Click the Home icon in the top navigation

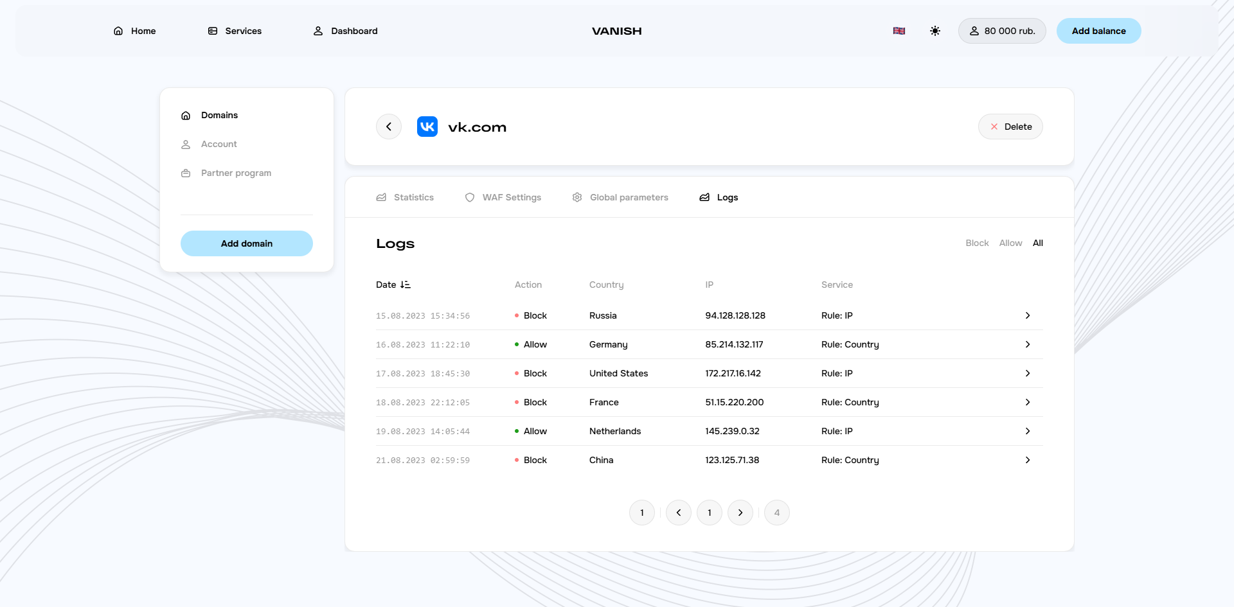[118, 31]
